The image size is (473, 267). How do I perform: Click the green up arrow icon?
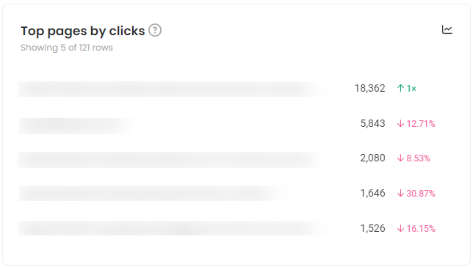[400, 88]
